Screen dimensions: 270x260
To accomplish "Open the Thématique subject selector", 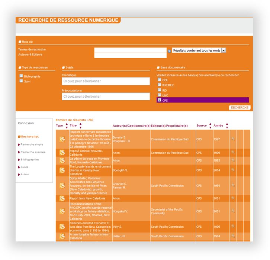I will [x=106, y=81].
